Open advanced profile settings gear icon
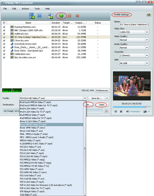The width and height of the screenshot is (154, 196). [x=149, y=14]
